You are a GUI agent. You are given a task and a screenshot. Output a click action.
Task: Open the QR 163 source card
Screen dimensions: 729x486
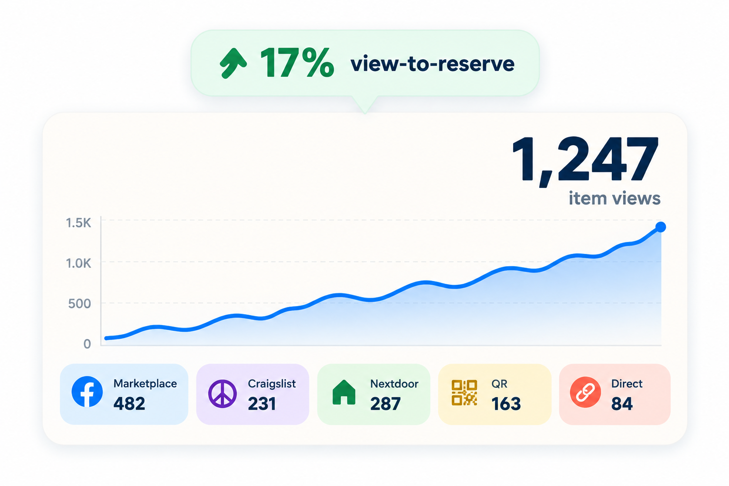[495, 394]
